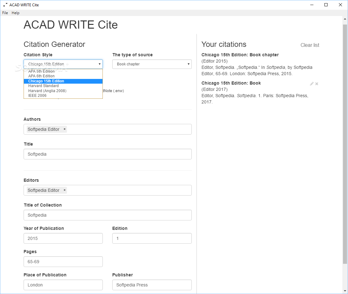Click the Clear list link
This screenshot has height=294, width=348.
tap(310, 45)
